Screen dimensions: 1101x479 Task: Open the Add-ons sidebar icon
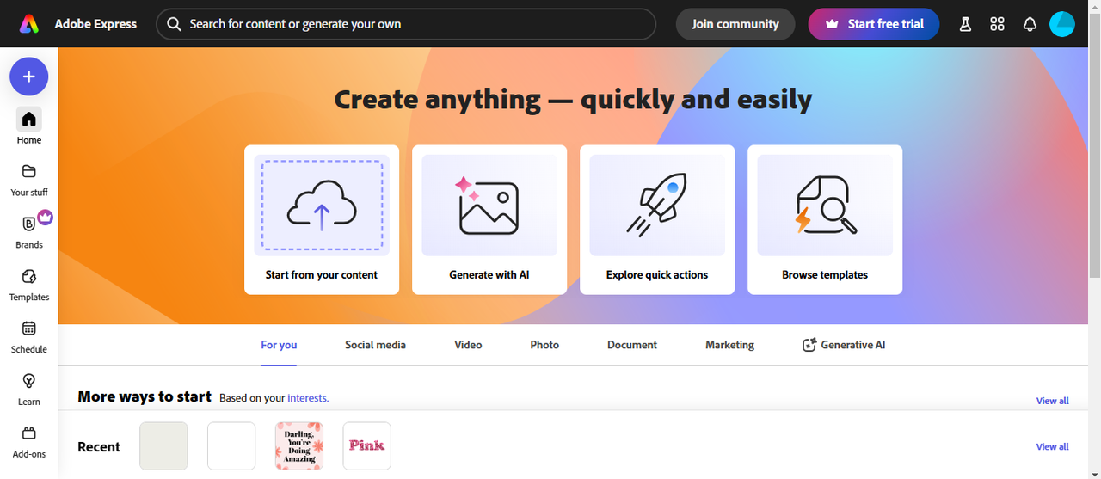point(29,433)
